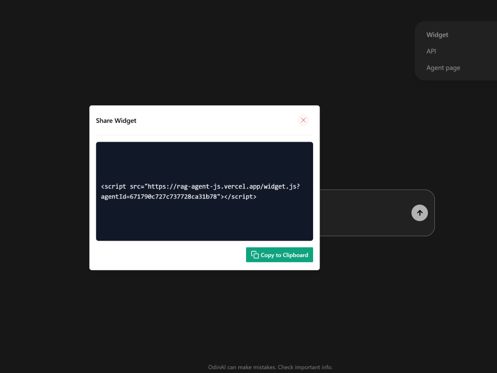Send message with up-arrow button
This screenshot has height=373, width=497.
click(419, 213)
